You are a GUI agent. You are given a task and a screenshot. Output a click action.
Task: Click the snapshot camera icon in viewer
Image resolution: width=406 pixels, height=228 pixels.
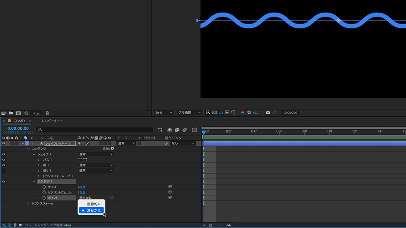pyautogui.click(x=268, y=113)
